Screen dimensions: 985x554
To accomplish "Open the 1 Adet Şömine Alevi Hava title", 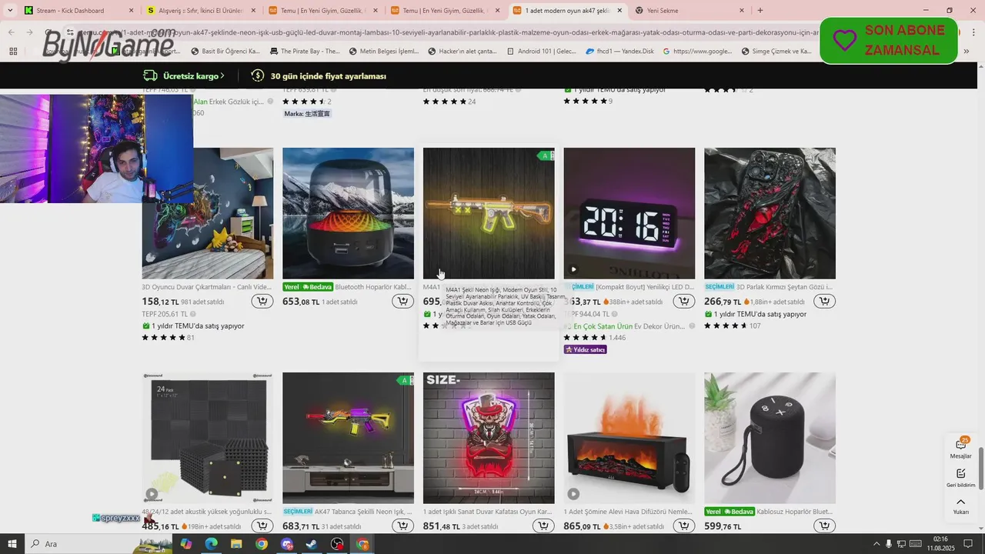I will [x=629, y=512].
